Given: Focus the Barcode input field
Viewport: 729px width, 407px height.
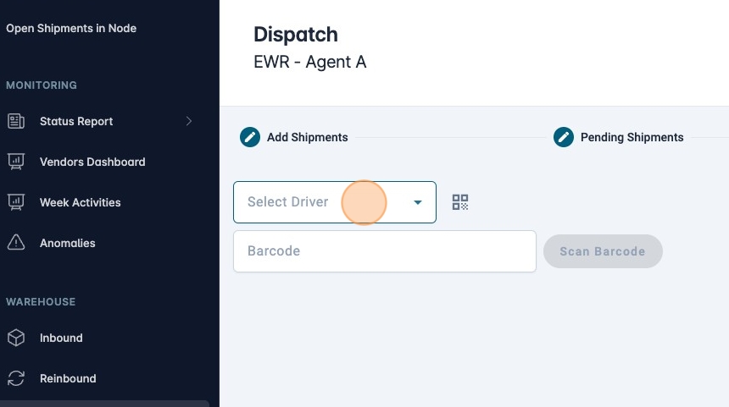Looking at the screenshot, I should (x=384, y=251).
